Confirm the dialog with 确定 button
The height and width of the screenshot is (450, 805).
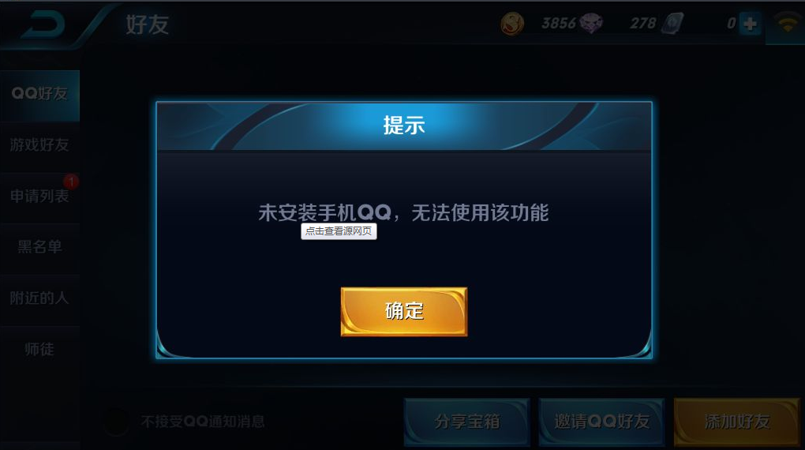click(404, 312)
